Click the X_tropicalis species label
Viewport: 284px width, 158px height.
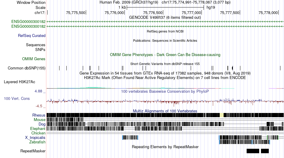tap(35, 138)
